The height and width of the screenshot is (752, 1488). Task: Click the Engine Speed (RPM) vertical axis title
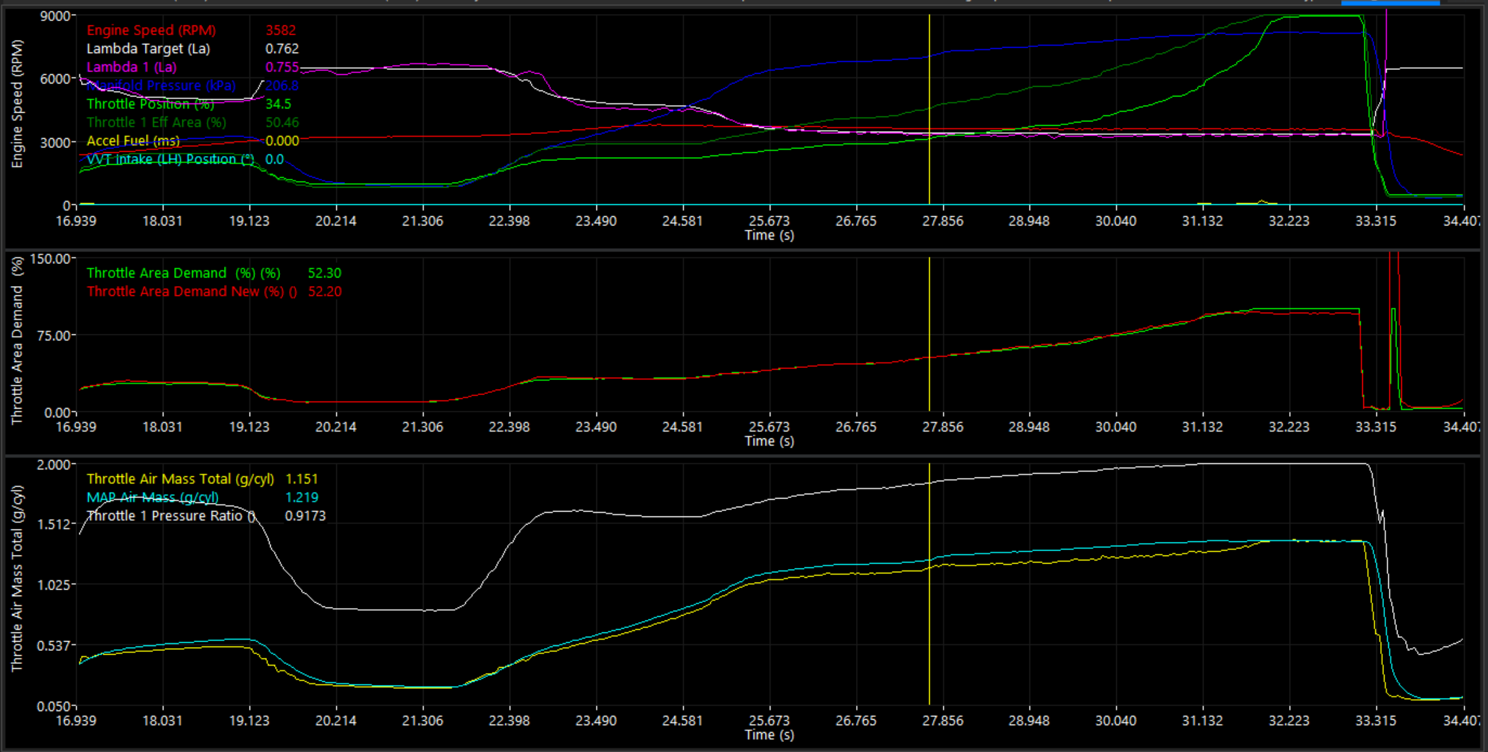(x=17, y=104)
